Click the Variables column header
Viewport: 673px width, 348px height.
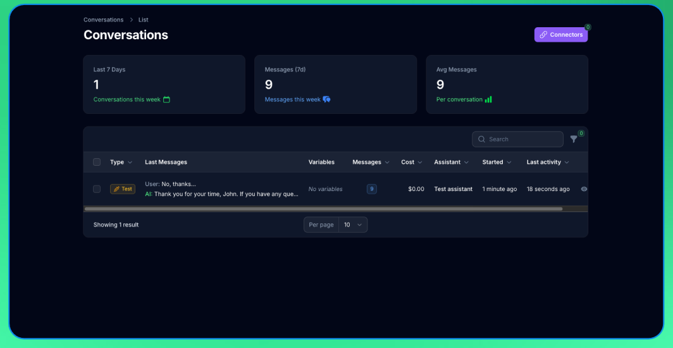(x=321, y=162)
